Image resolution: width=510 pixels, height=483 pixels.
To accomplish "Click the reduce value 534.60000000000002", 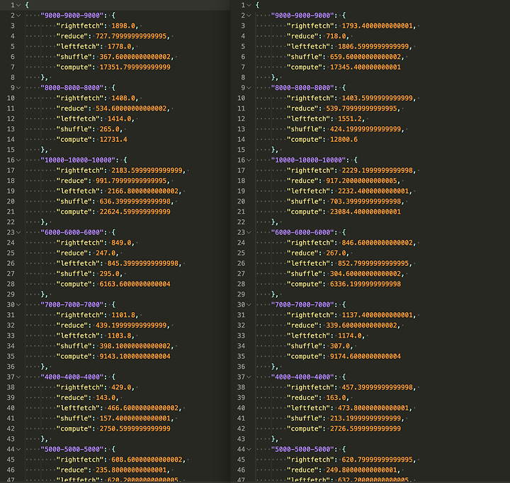I will pos(131,109).
